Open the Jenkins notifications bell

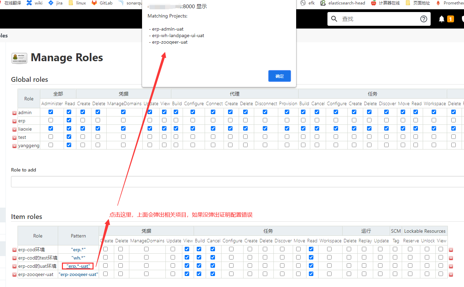point(442,19)
